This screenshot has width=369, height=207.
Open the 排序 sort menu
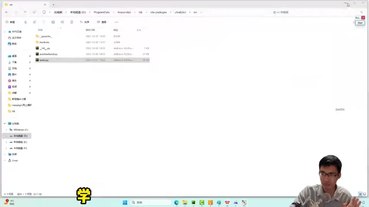pos(85,22)
